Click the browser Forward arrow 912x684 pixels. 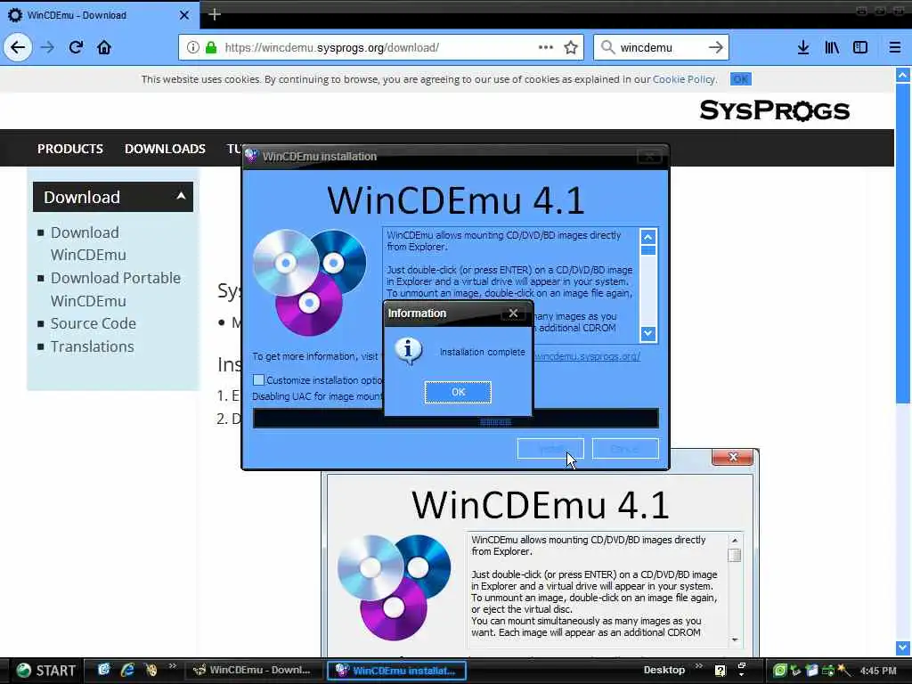pyautogui.click(x=48, y=47)
